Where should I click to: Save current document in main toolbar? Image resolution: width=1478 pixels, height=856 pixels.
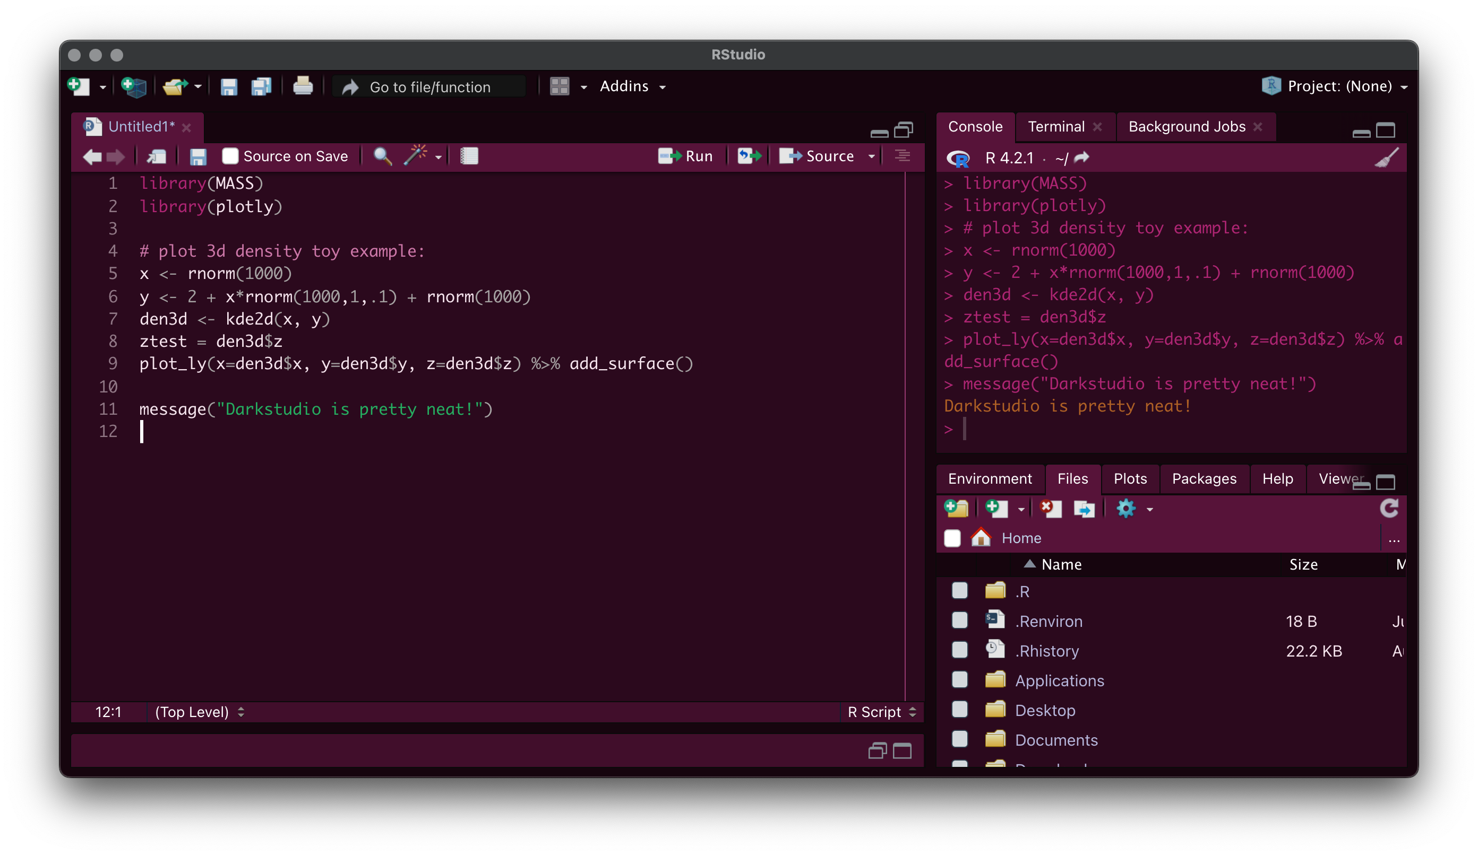point(229,86)
